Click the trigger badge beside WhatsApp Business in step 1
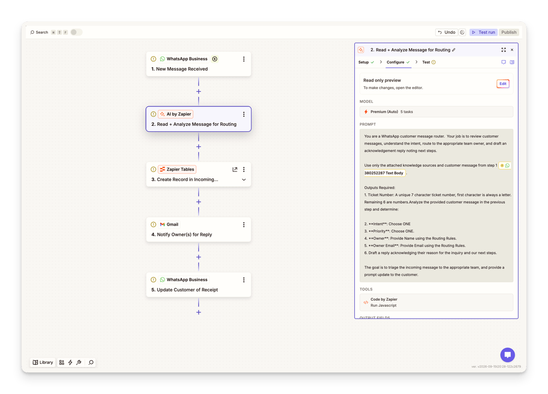The width and height of the screenshot is (548, 394). pos(215,59)
